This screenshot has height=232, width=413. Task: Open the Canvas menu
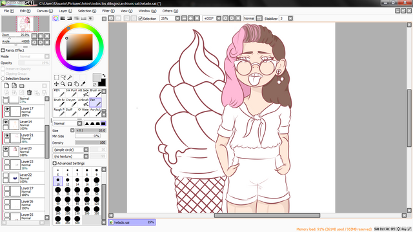coord(45,11)
